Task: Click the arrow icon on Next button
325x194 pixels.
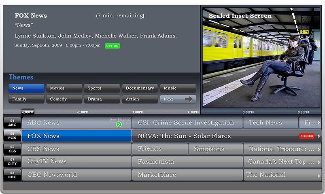Action: pos(189,99)
